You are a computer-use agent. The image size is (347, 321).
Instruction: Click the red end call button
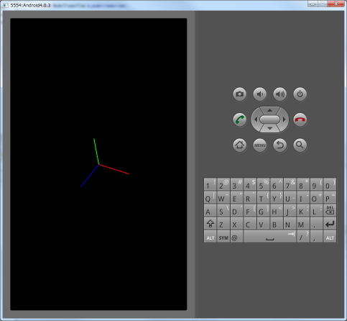pyautogui.click(x=300, y=119)
